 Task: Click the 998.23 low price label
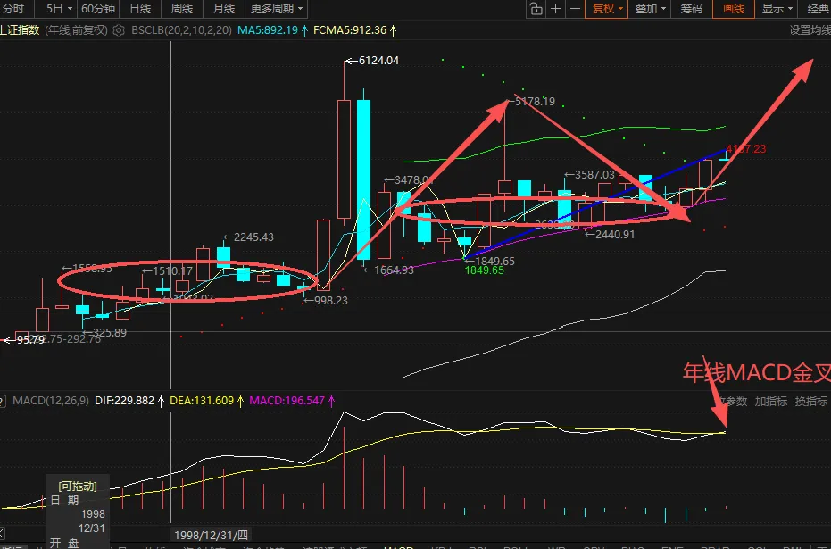330,301
